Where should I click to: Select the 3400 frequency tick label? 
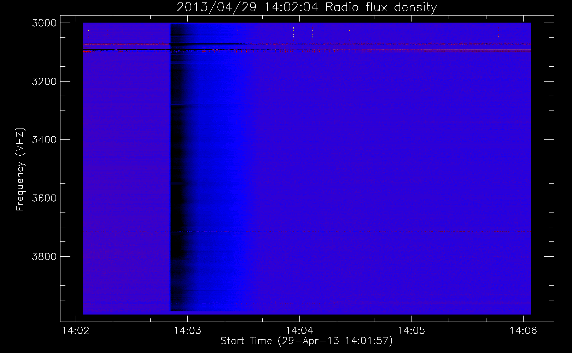click(44, 140)
